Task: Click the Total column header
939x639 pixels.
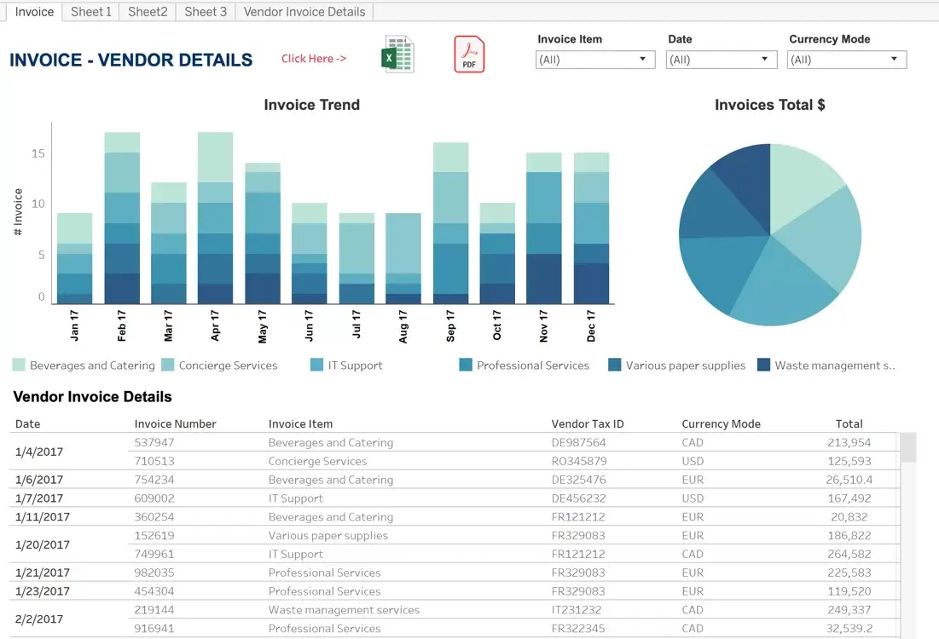Action: pyautogui.click(x=849, y=423)
